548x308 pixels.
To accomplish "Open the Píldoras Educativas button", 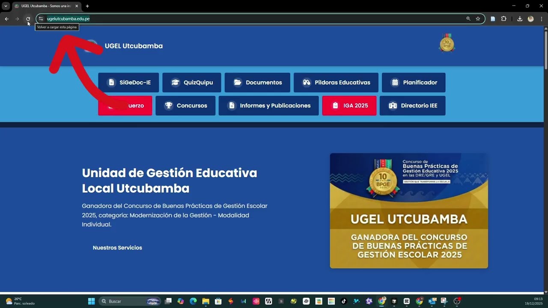I will [336, 83].
